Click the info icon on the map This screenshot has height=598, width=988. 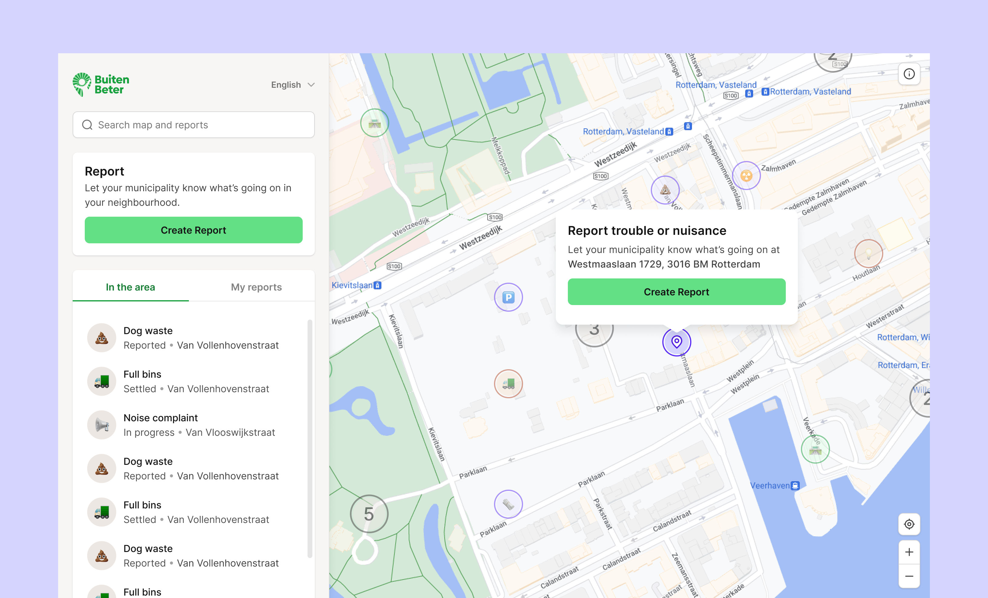(x=909, y=74)
